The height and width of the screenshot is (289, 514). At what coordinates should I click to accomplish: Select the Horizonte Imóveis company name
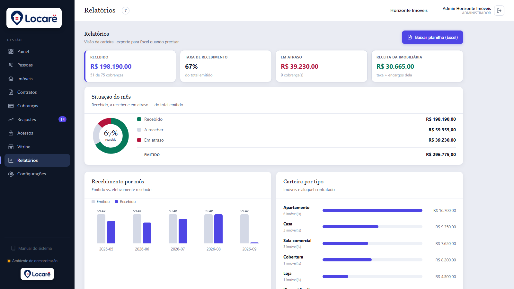tap(409, 10)
